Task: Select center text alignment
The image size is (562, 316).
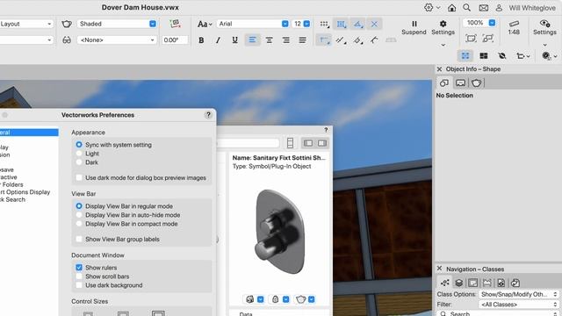Action: click(270, 40)
